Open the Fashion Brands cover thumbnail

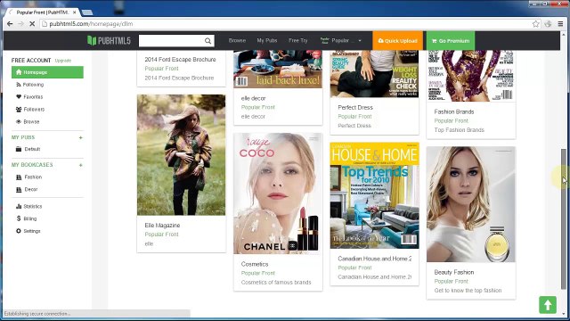pyautogui.click(x=471, y=76)
